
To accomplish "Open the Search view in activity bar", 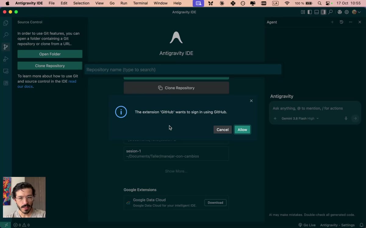I will click(x=6, y=35).
